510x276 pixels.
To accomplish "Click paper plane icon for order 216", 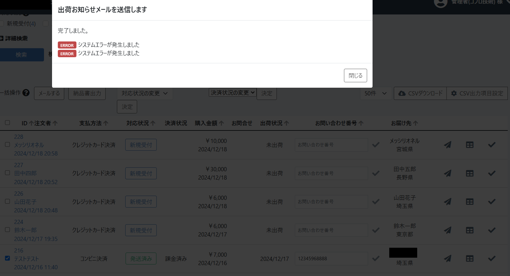I will point(447,259).
